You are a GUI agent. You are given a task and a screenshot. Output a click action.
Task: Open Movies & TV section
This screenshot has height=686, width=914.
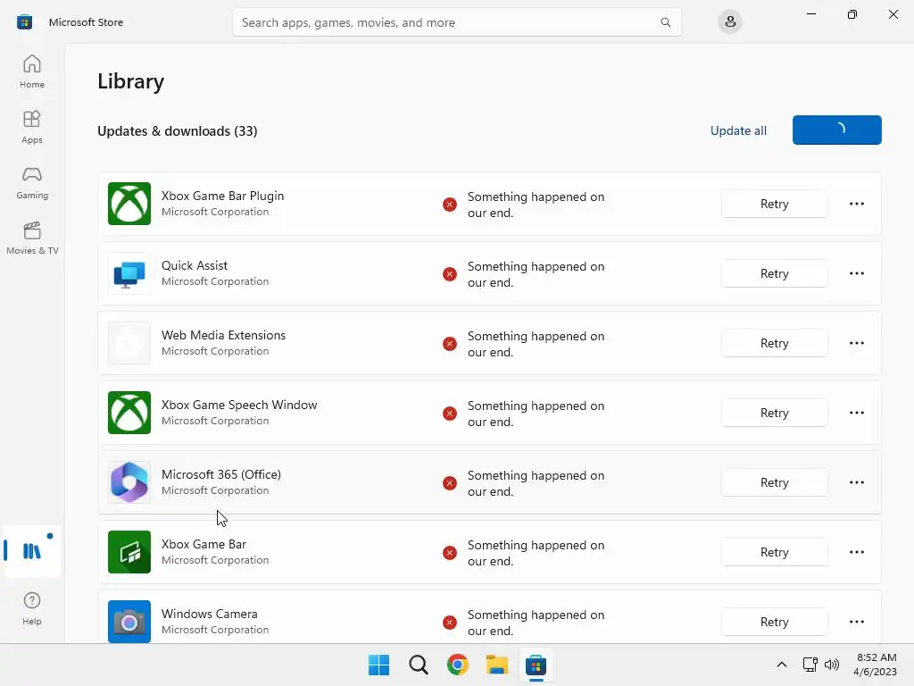pyautogui.click(x=32, y=238)
